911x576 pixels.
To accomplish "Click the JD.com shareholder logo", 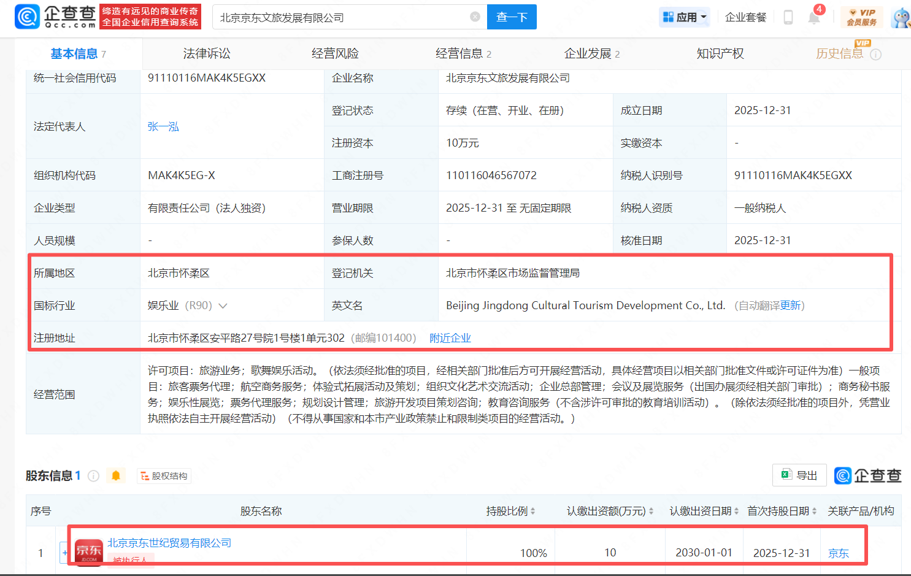I will pos(88,552).
